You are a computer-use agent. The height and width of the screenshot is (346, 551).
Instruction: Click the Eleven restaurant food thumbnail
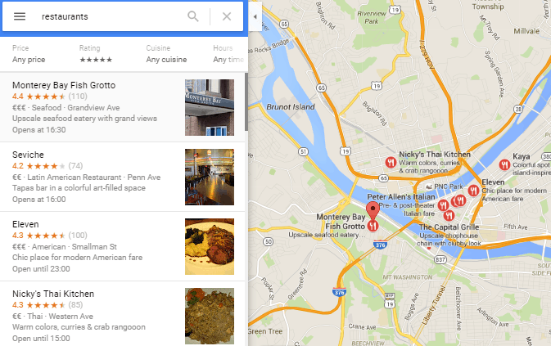point(210,246)
